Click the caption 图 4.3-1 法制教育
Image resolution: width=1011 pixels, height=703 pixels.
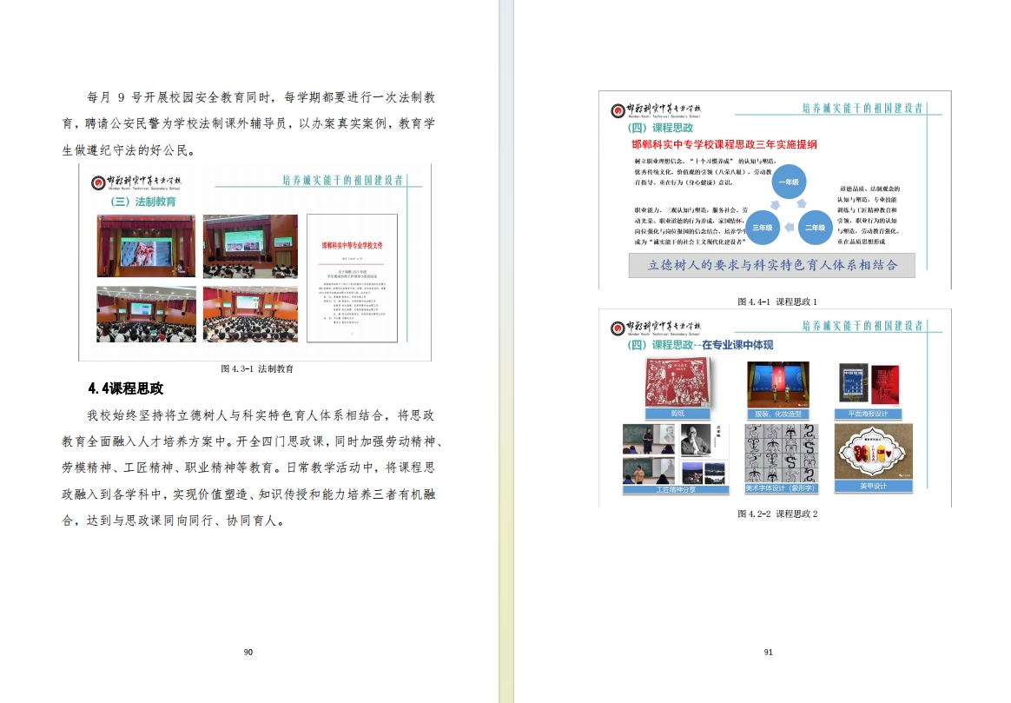pos(256,369)
